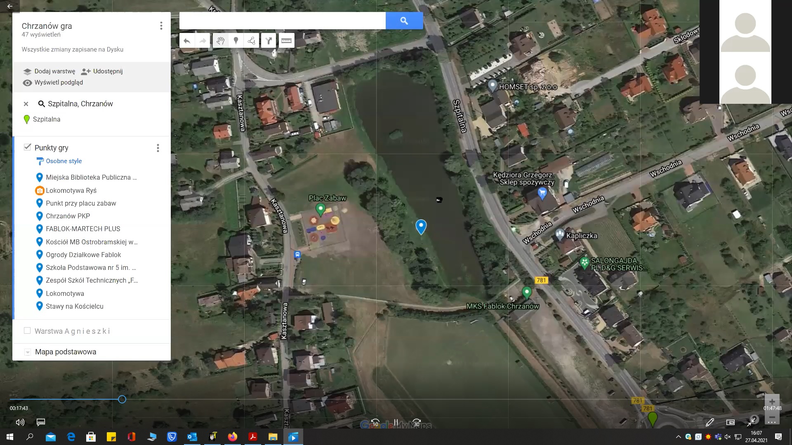The image size is (792, 445).
Task: Click Wyświetl podgląd preview link
Action: (x=53, y=82)
